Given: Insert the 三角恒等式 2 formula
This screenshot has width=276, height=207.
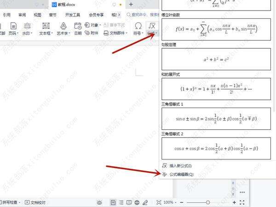Looking at the screenshot, I should pyautogui.click(x=216, y=149).
